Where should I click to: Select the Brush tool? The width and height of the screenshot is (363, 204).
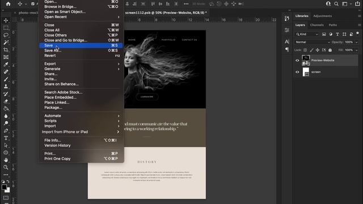(x=6, y=79)
